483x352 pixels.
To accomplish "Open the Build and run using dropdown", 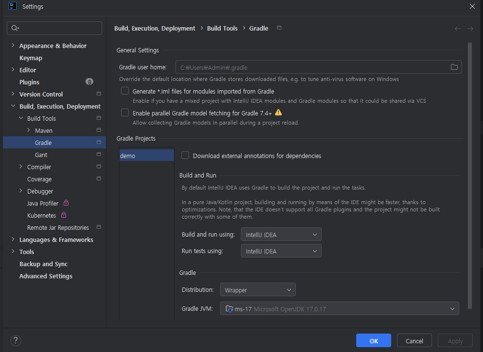I will pos(281,235).
